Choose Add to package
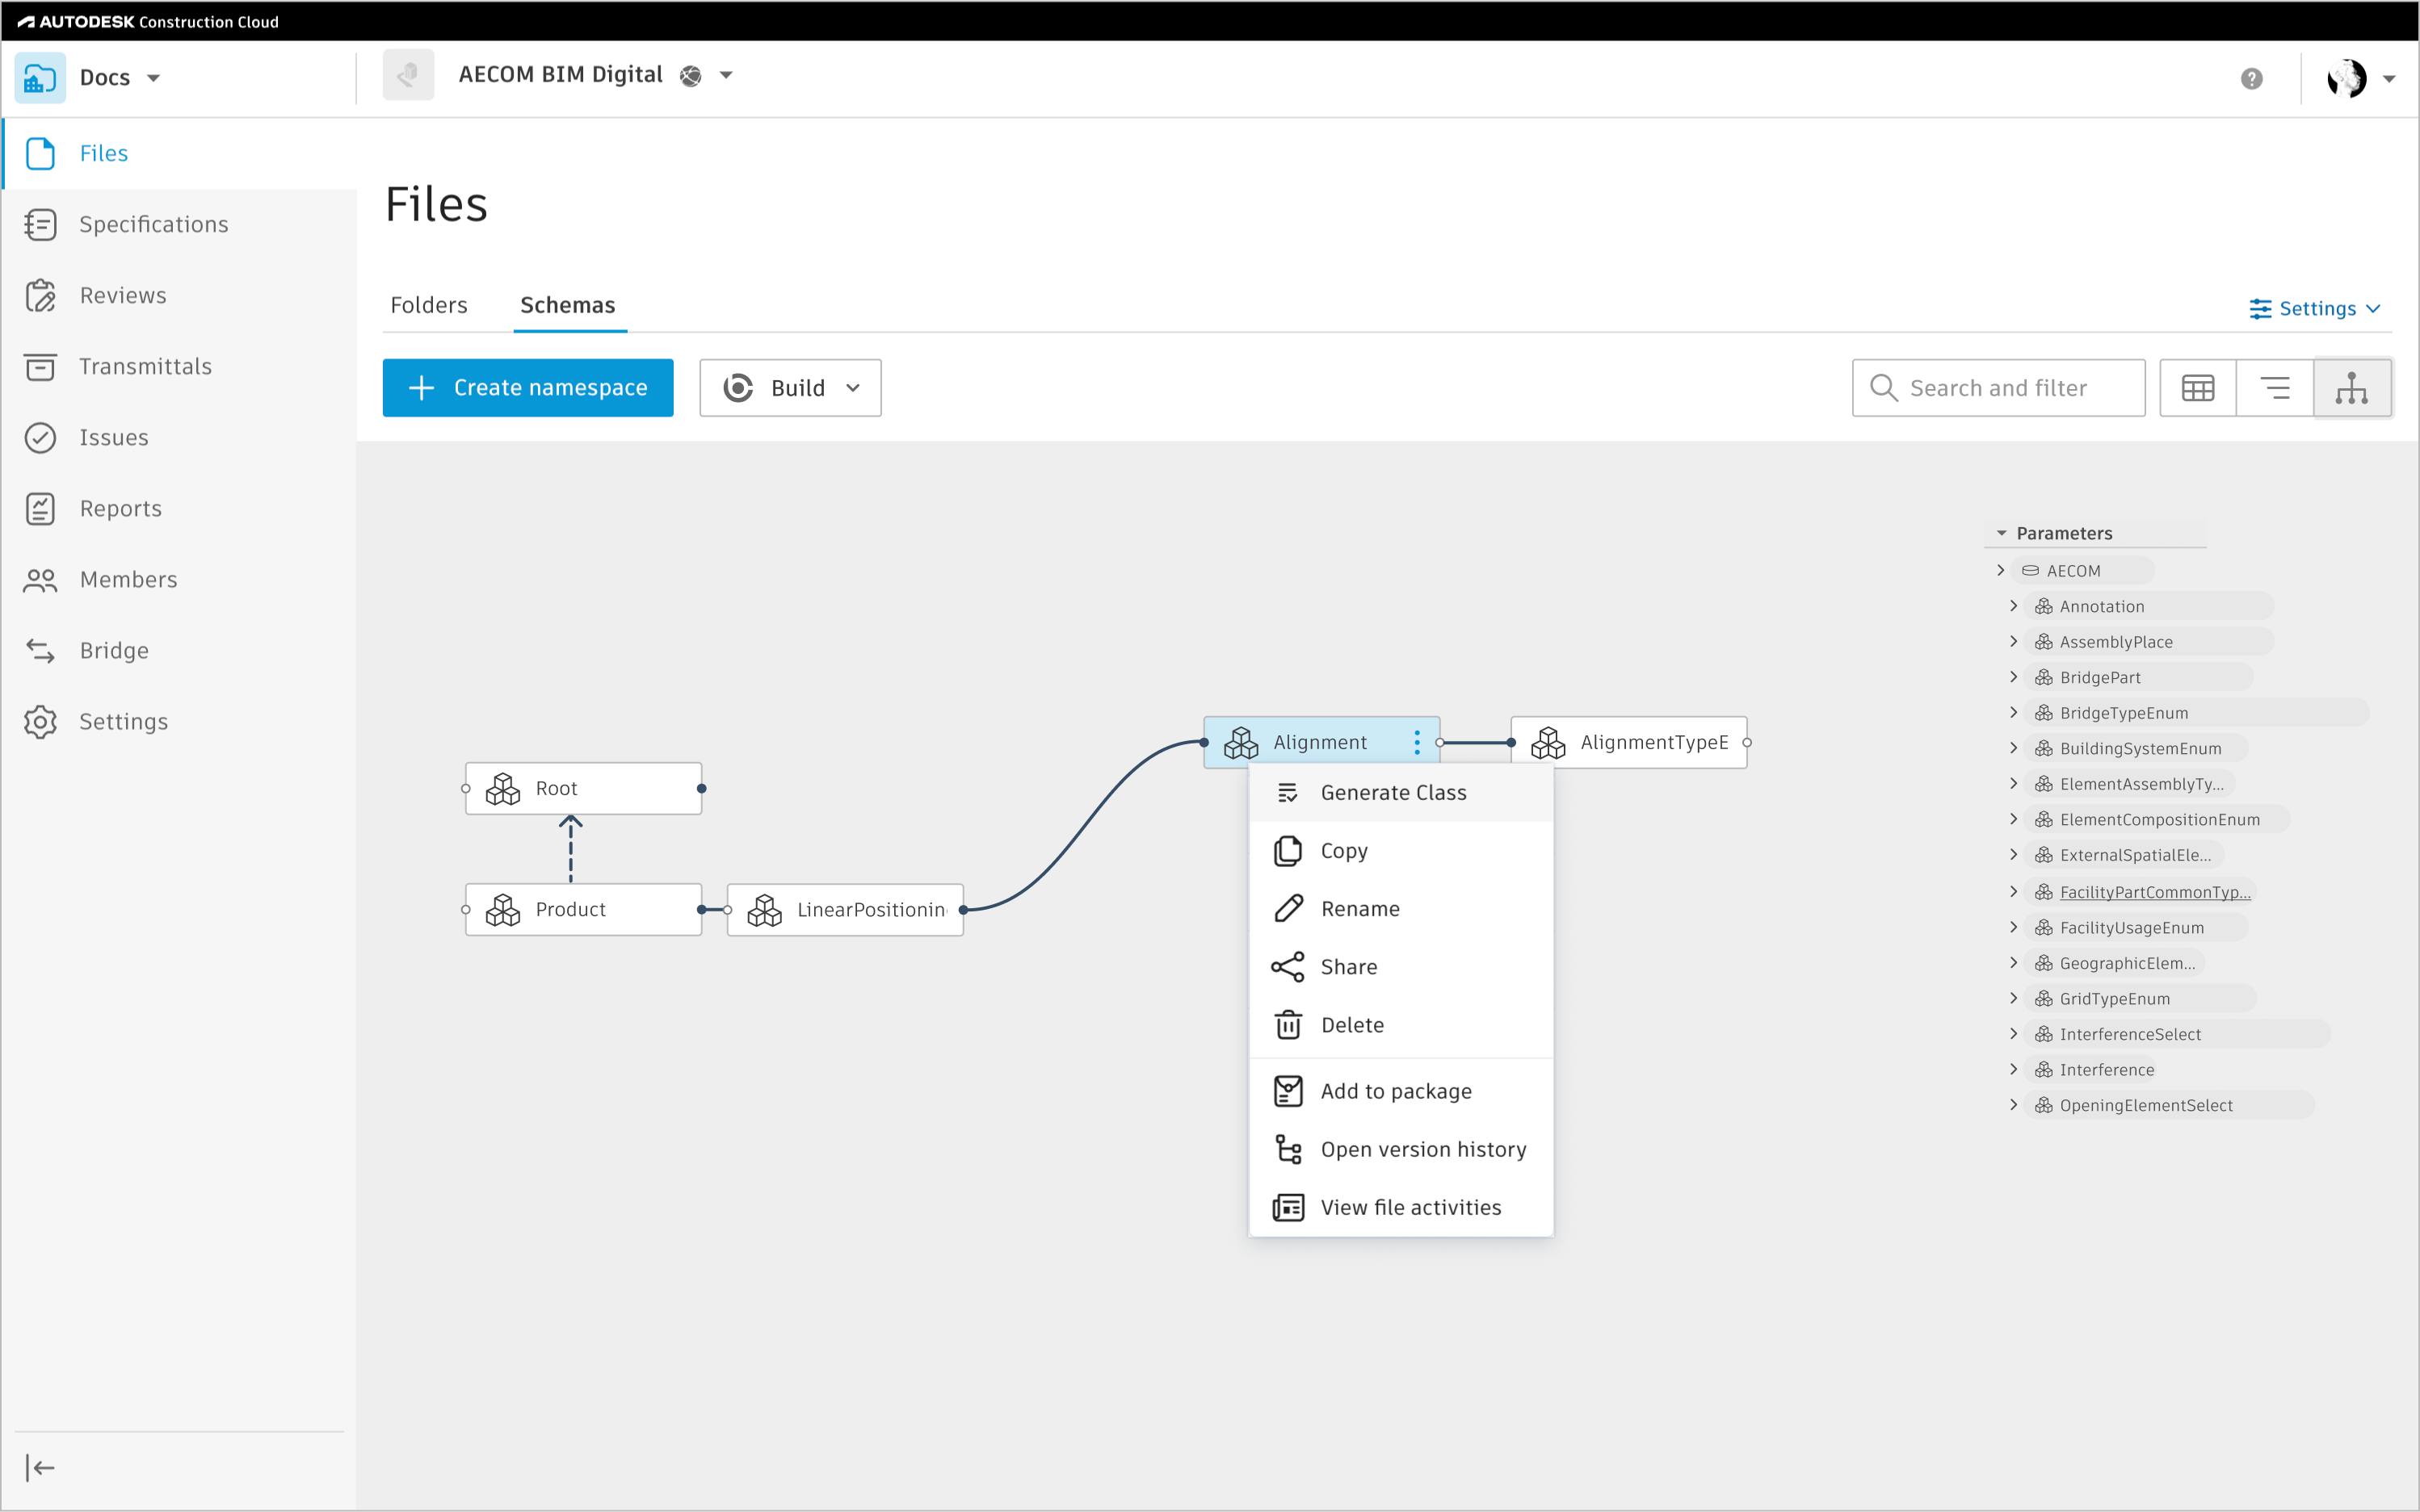The height and width of the screenshot is (1512, 2420). (x=1401, y=1091)
